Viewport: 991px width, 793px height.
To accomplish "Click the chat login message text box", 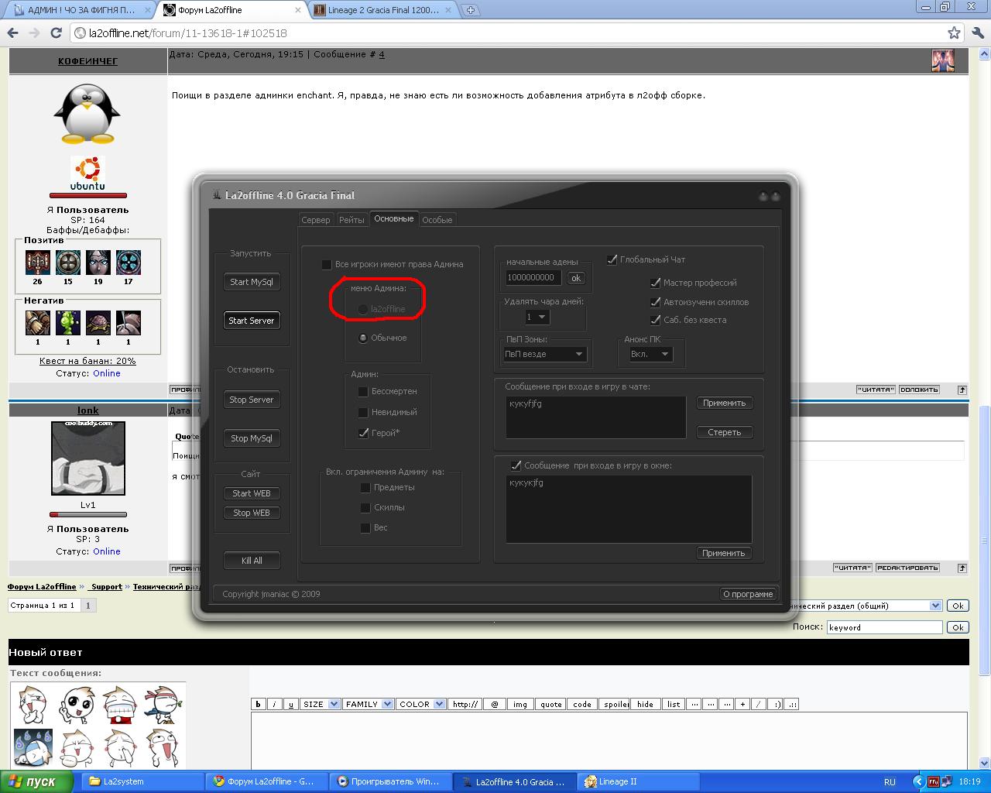I will pyautogui.click(x=596, y=417).
